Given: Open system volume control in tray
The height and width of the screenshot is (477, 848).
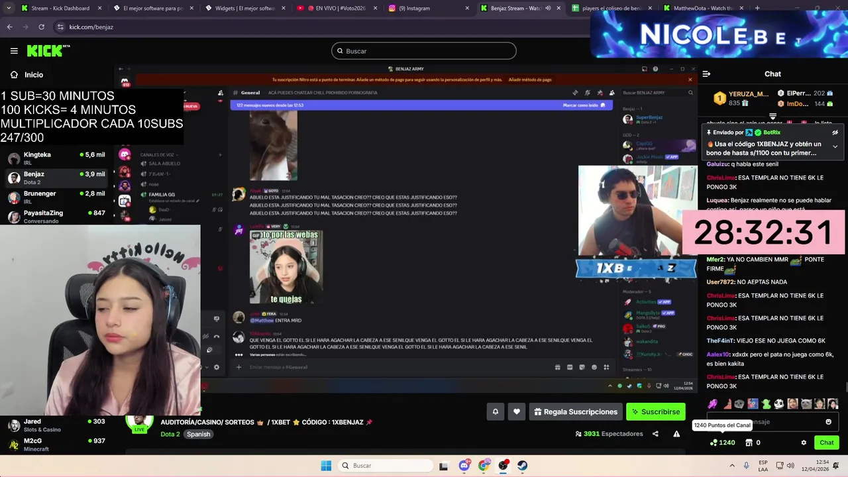Looking at the screenshot, I should click(x=790, y=466).
